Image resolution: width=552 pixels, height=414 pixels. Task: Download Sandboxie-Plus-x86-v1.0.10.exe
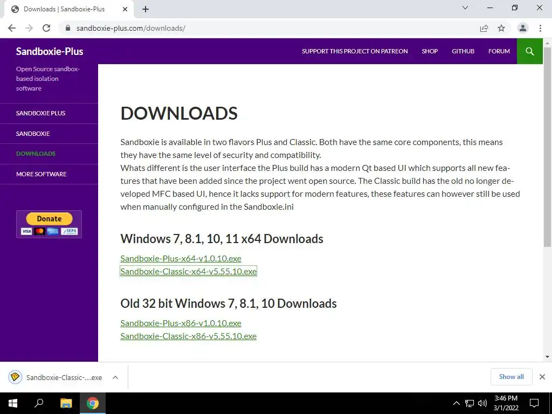click(181, 323)
